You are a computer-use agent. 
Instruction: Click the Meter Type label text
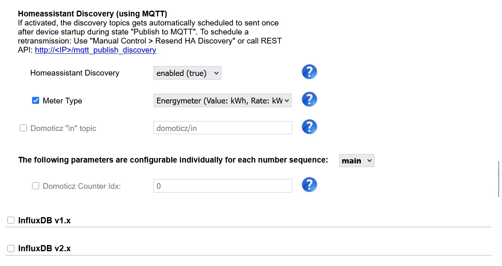(x=62, y=101)
